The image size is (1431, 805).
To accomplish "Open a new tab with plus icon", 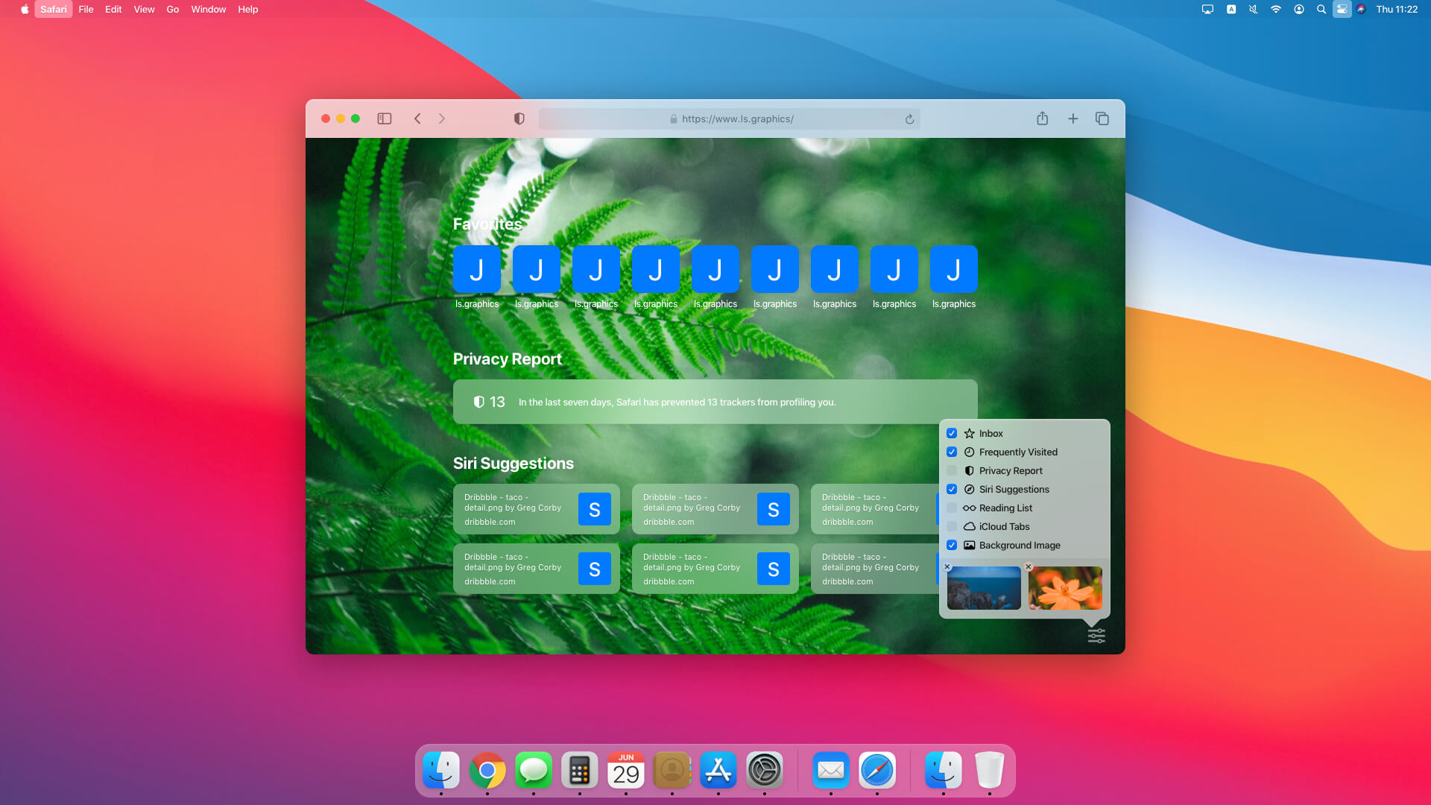I will click(x=1073, y=119).
